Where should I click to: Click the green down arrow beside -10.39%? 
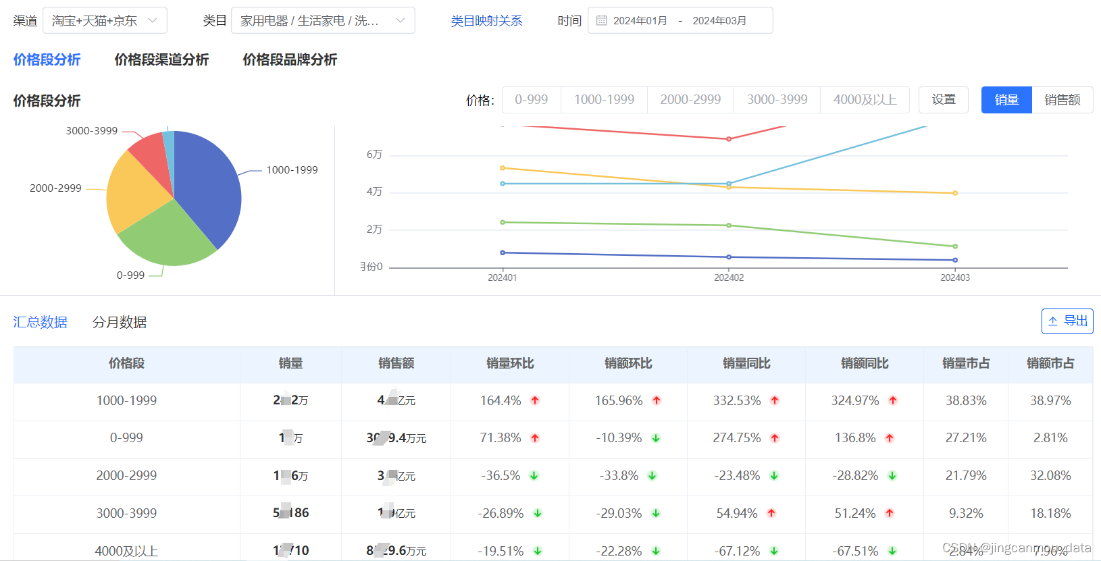656,438
